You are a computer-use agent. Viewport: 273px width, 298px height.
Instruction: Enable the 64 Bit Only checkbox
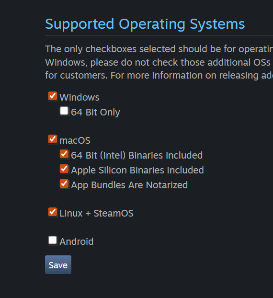[64, 111]
